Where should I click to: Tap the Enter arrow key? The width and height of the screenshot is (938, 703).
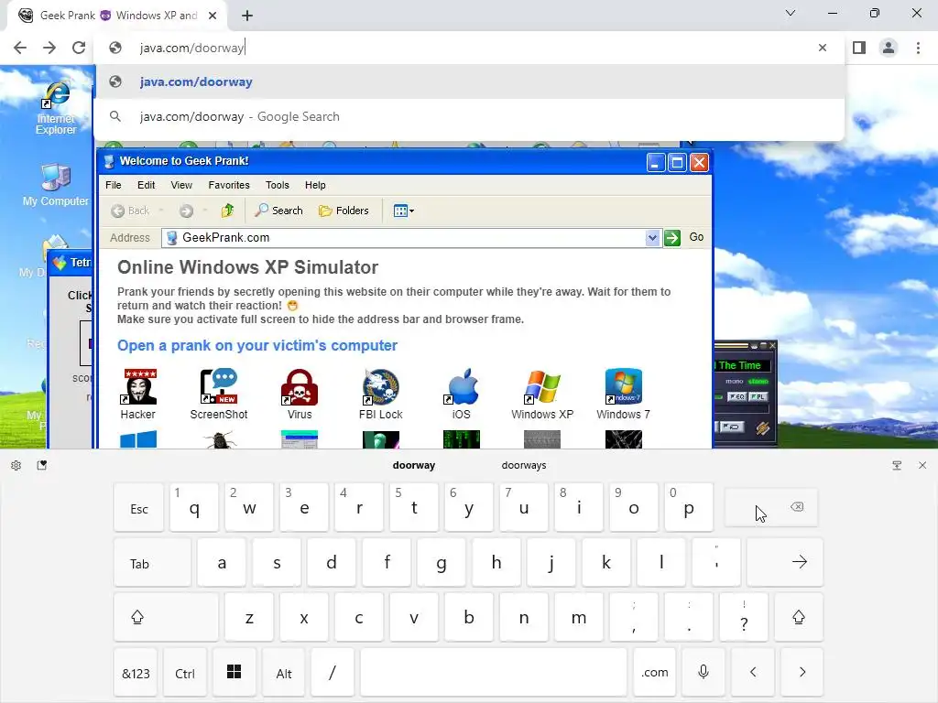click(785, 562)
